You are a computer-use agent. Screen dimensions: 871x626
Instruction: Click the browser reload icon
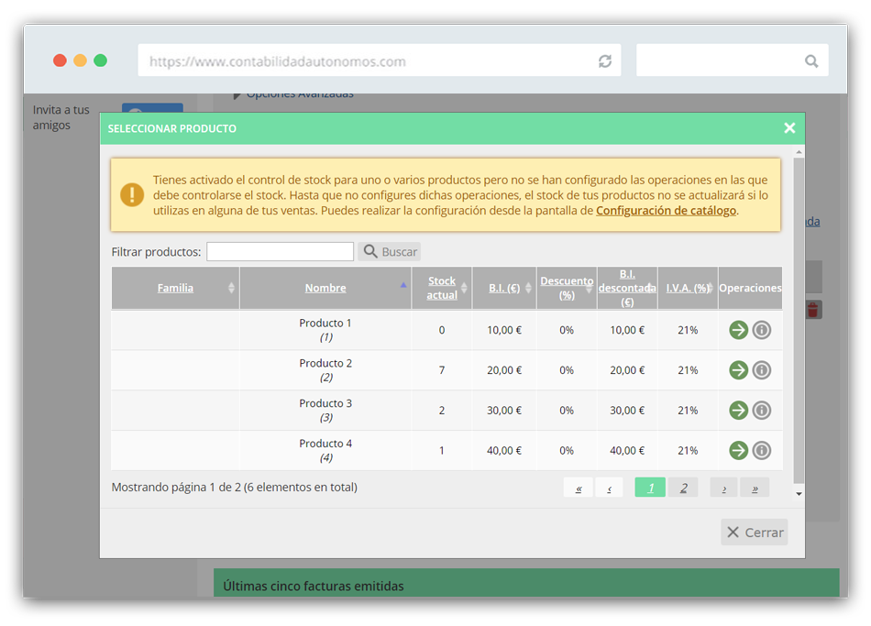(x=605, y=61)
